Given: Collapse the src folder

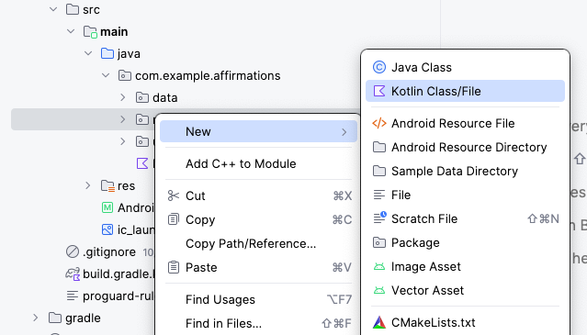Looking at the screenshot, I should pos(53,9).
